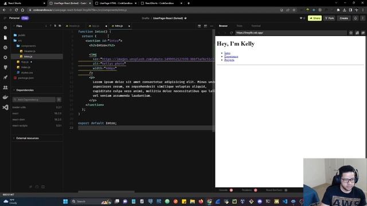
Task: Open Header.js in file tree
Action: point(28,51)
